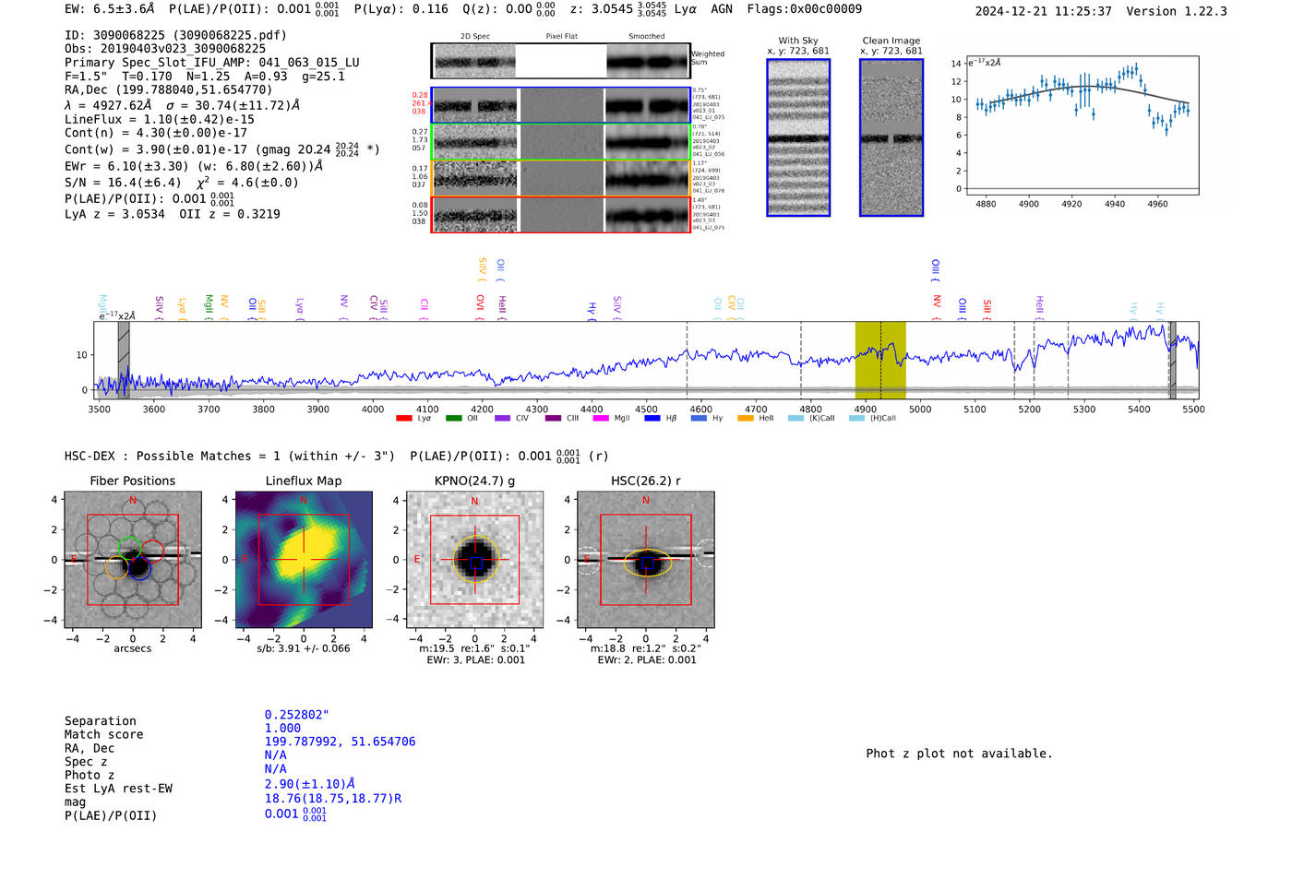This screenshot has width=1292, height=879.
Task: Click the red OVI line marker label
Action: 480,303
